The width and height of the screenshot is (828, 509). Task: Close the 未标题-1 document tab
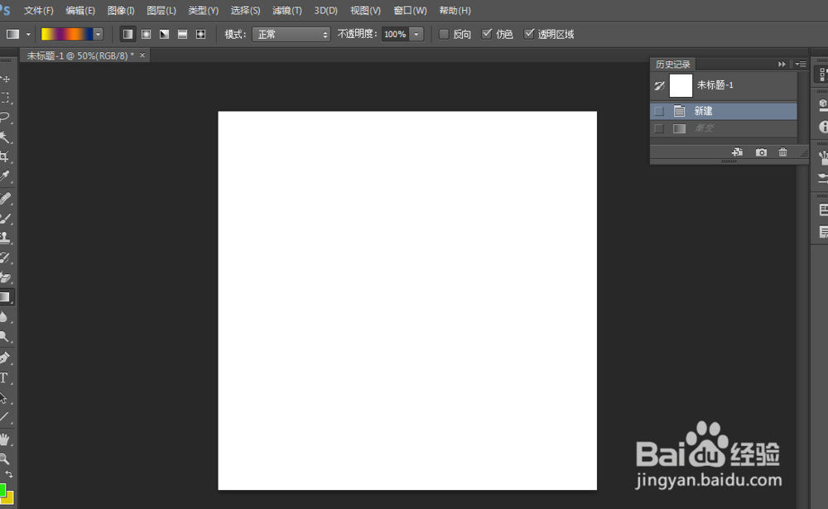pyautogui.click(x=142, y=55)
